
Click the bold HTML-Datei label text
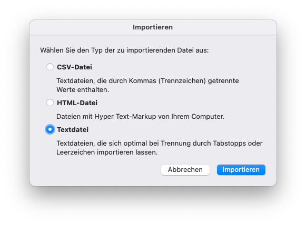point(77,103)
